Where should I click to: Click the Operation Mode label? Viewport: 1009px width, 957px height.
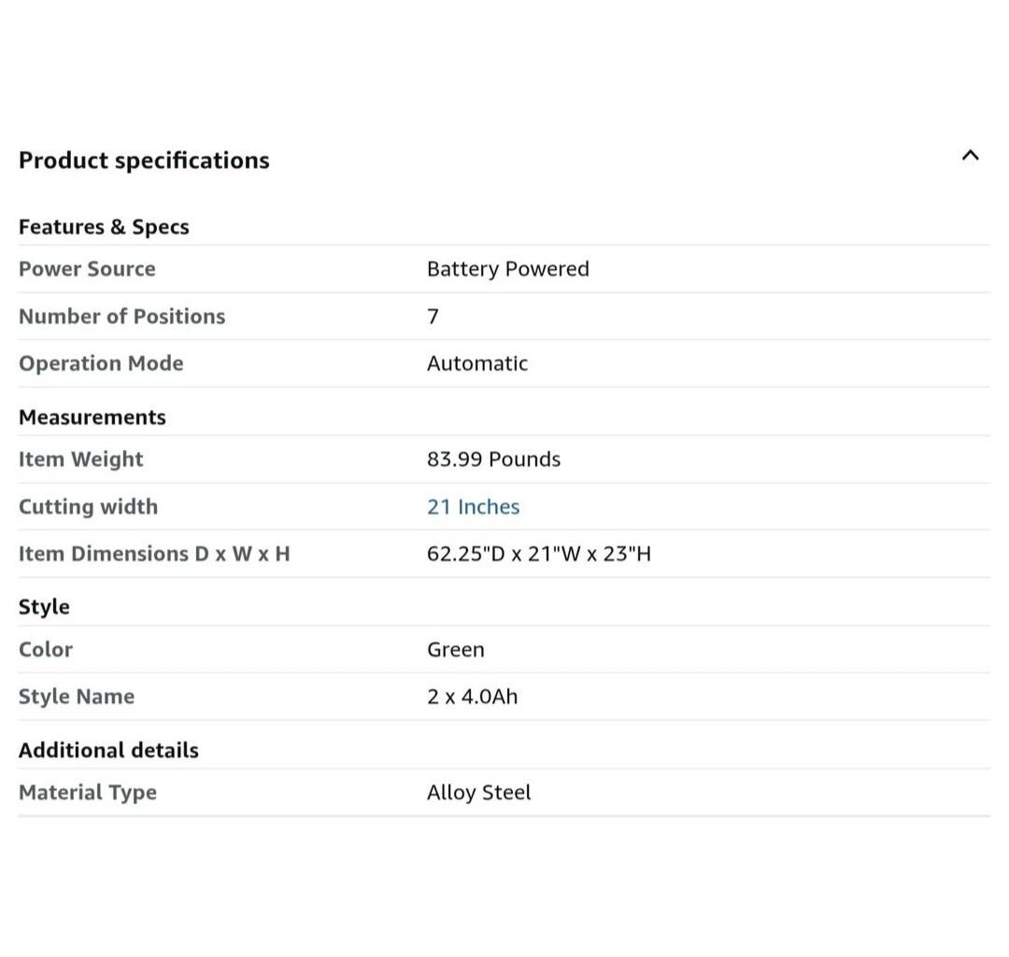(x=101, y=363)
